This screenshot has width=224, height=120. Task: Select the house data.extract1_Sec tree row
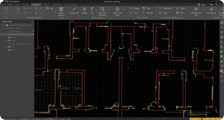point(17,35)
